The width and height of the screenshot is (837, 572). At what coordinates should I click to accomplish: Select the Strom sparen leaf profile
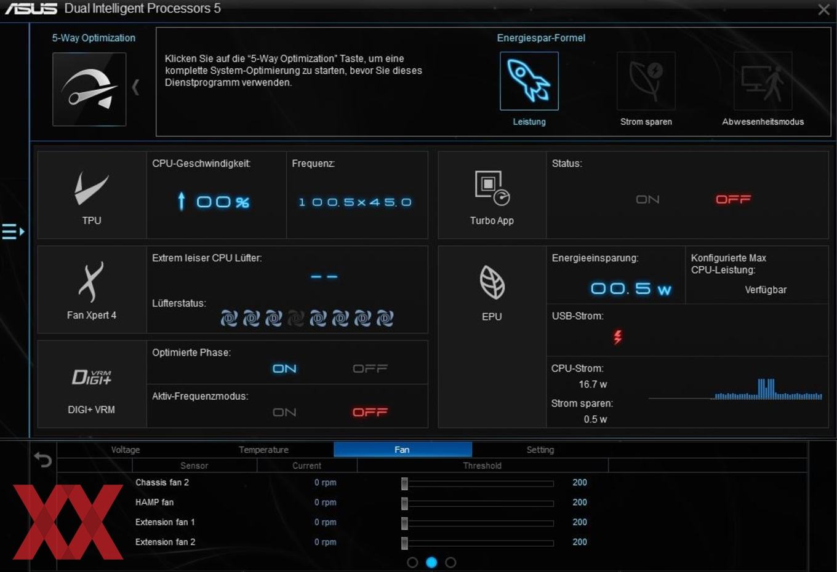coord(646,81)
